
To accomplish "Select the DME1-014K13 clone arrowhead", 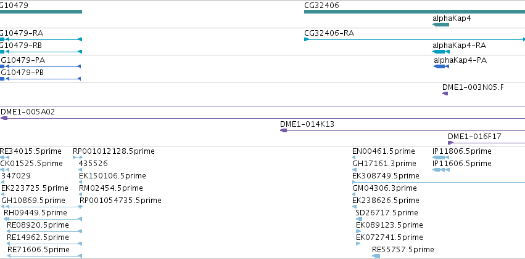I will coord(284,130).
